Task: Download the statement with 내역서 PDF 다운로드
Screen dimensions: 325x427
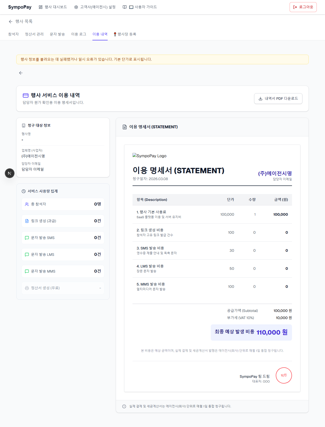Action: coord(278,99)
